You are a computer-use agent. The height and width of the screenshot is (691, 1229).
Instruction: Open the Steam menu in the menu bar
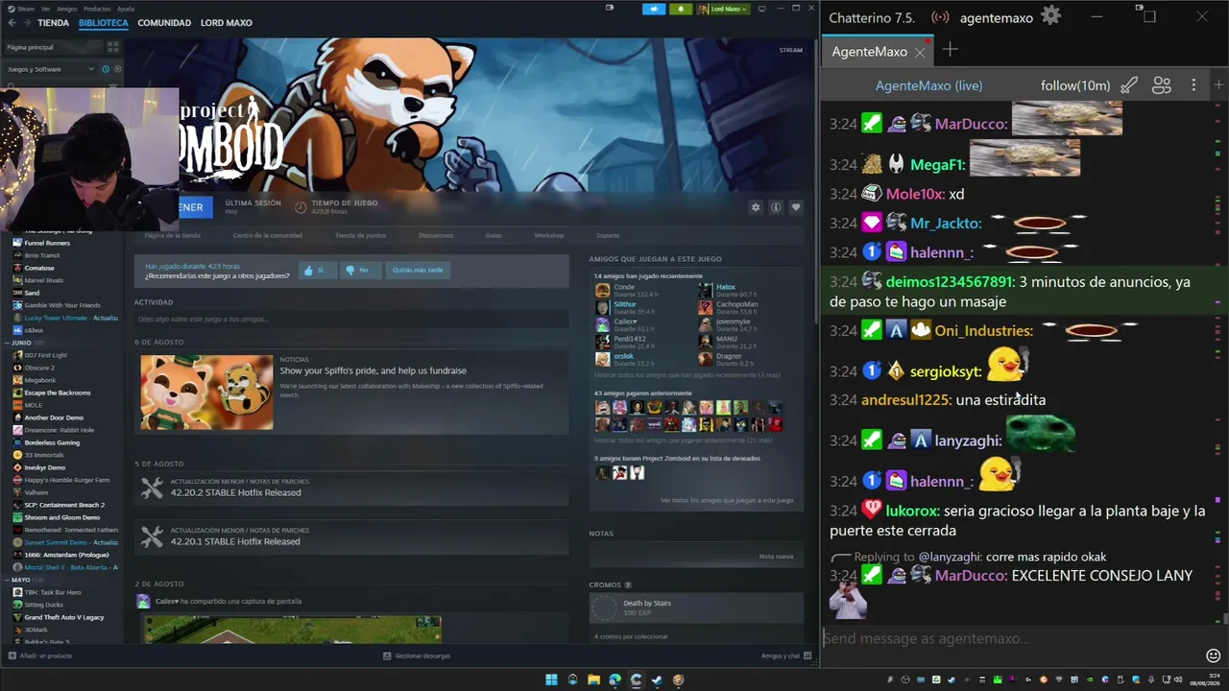pyautogui.click(x=23, y=9)
